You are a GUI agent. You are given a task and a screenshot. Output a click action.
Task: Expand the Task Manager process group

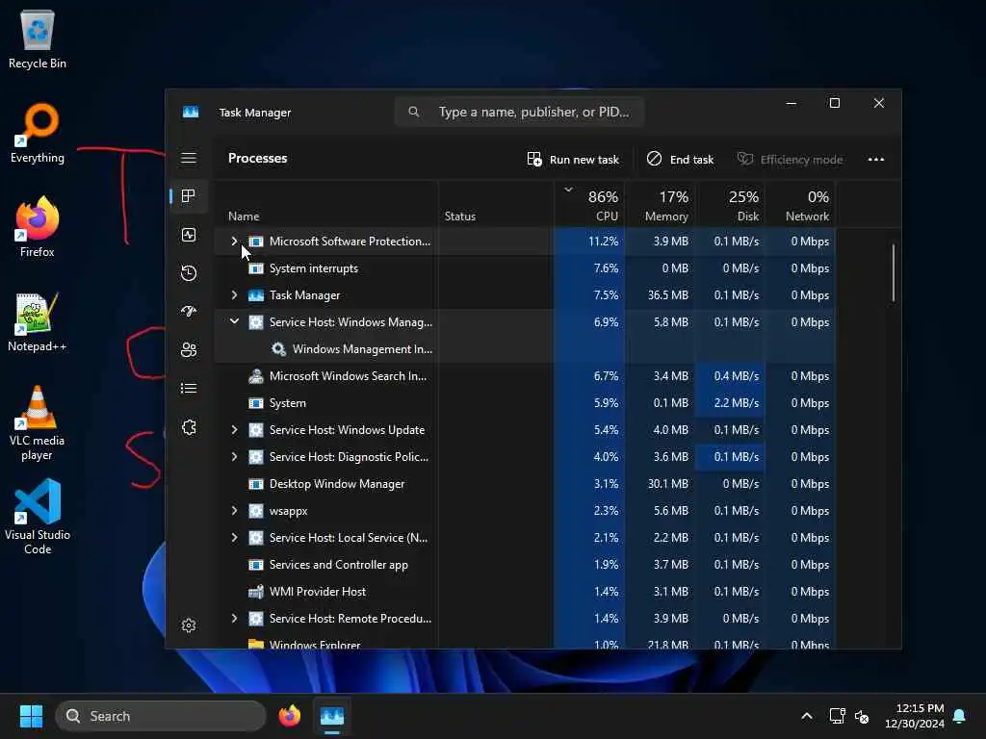click(x=234, y=295)
